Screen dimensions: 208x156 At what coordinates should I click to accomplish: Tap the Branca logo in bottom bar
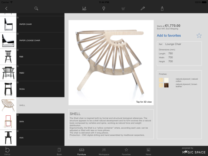coord(7,151)
